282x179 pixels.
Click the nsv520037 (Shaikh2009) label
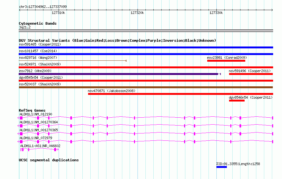(40, 84)
